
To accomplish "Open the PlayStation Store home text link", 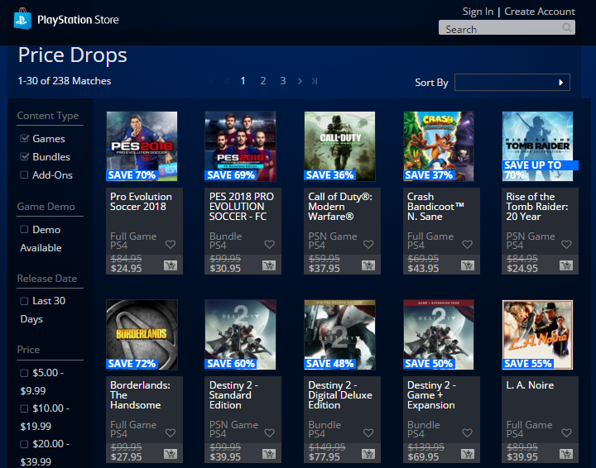I will coord(78,20).
